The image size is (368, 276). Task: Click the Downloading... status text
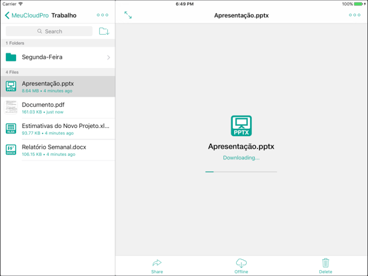click(x=241, y=158)
